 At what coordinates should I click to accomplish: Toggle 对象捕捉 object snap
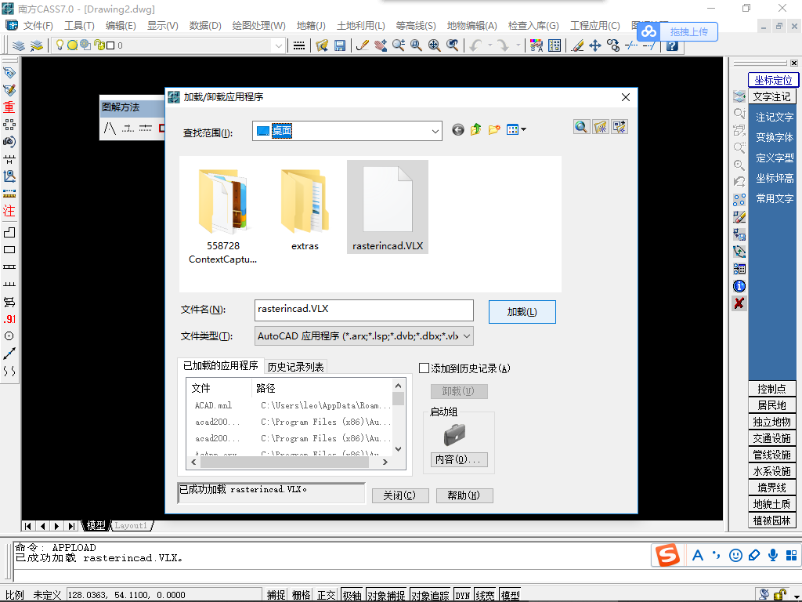[386, 595]
